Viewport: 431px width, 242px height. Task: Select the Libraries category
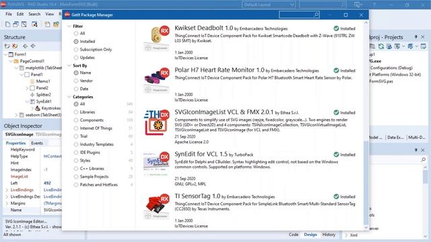[x=76, y=112]
